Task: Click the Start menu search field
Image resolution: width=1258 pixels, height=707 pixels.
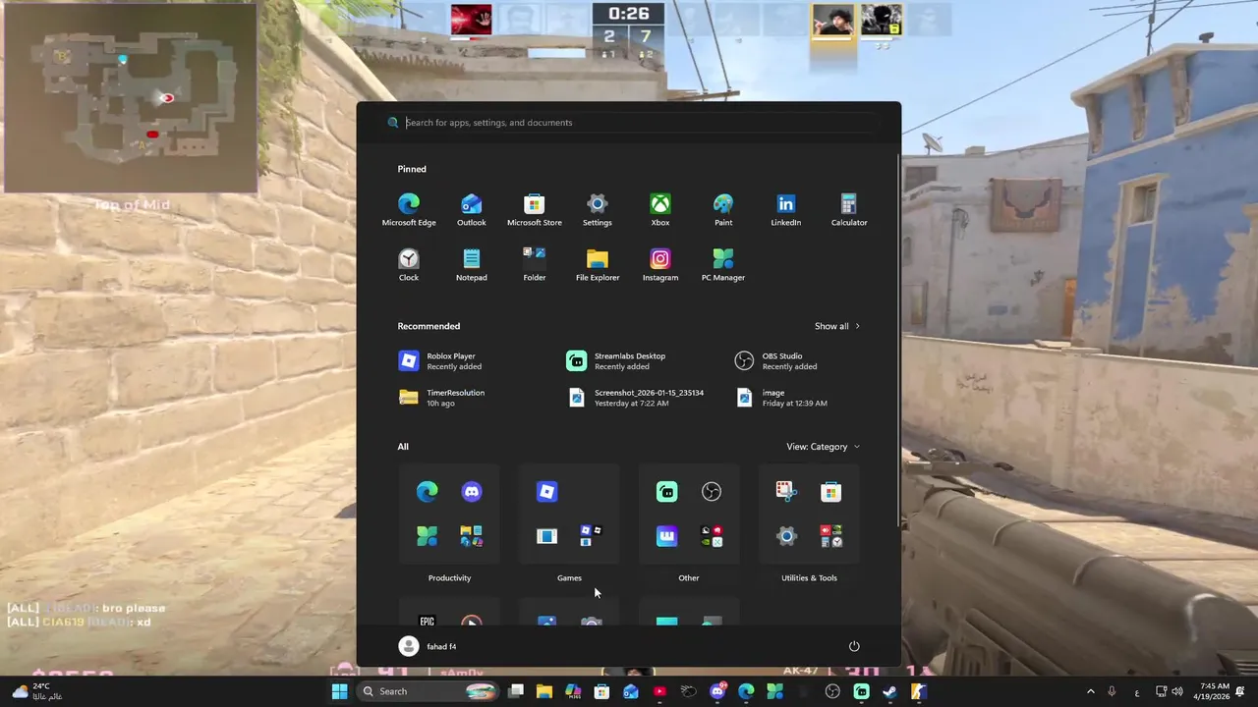Action: [629, 123]
